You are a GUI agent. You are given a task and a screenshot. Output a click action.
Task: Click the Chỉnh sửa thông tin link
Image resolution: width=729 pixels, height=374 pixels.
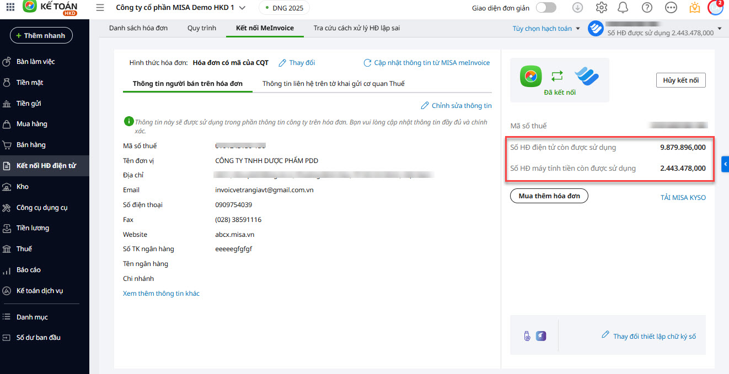[x=456, y=106]
